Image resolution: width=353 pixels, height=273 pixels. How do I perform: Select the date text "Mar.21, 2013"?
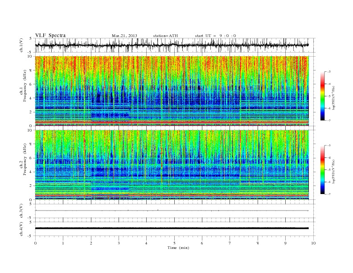[x=124, y=36]
